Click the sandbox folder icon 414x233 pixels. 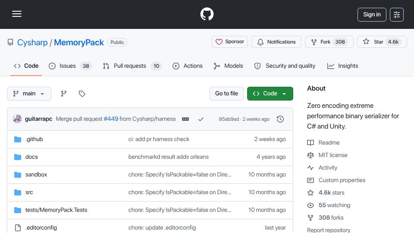(18, 175)
